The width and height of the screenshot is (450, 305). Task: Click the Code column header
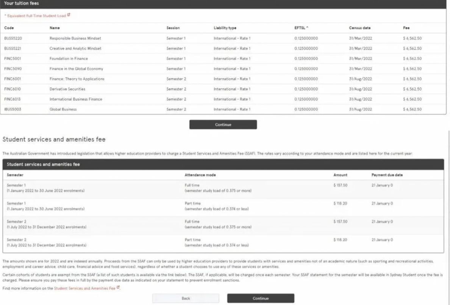(x=9, y=28)
